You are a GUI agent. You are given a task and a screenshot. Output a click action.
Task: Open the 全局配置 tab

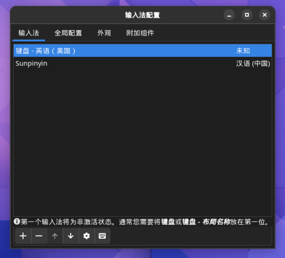click(68, 33)
